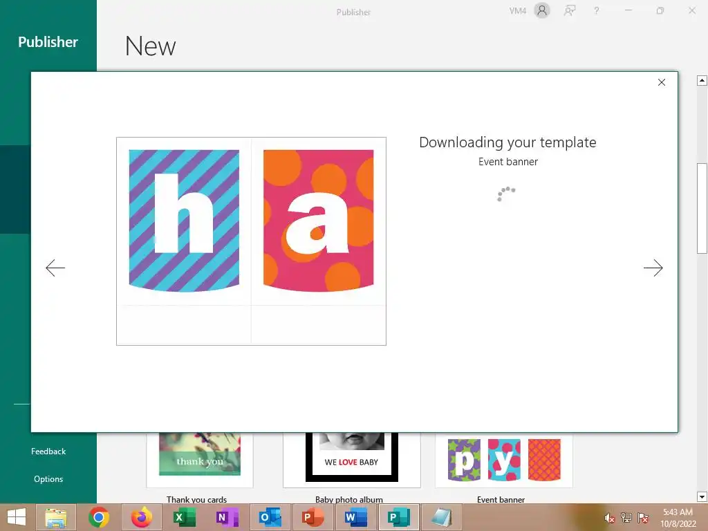This screenshot has height=531, width=708.
Task: Open the clock showing 5:43 AM
Action: coord(678,518)
